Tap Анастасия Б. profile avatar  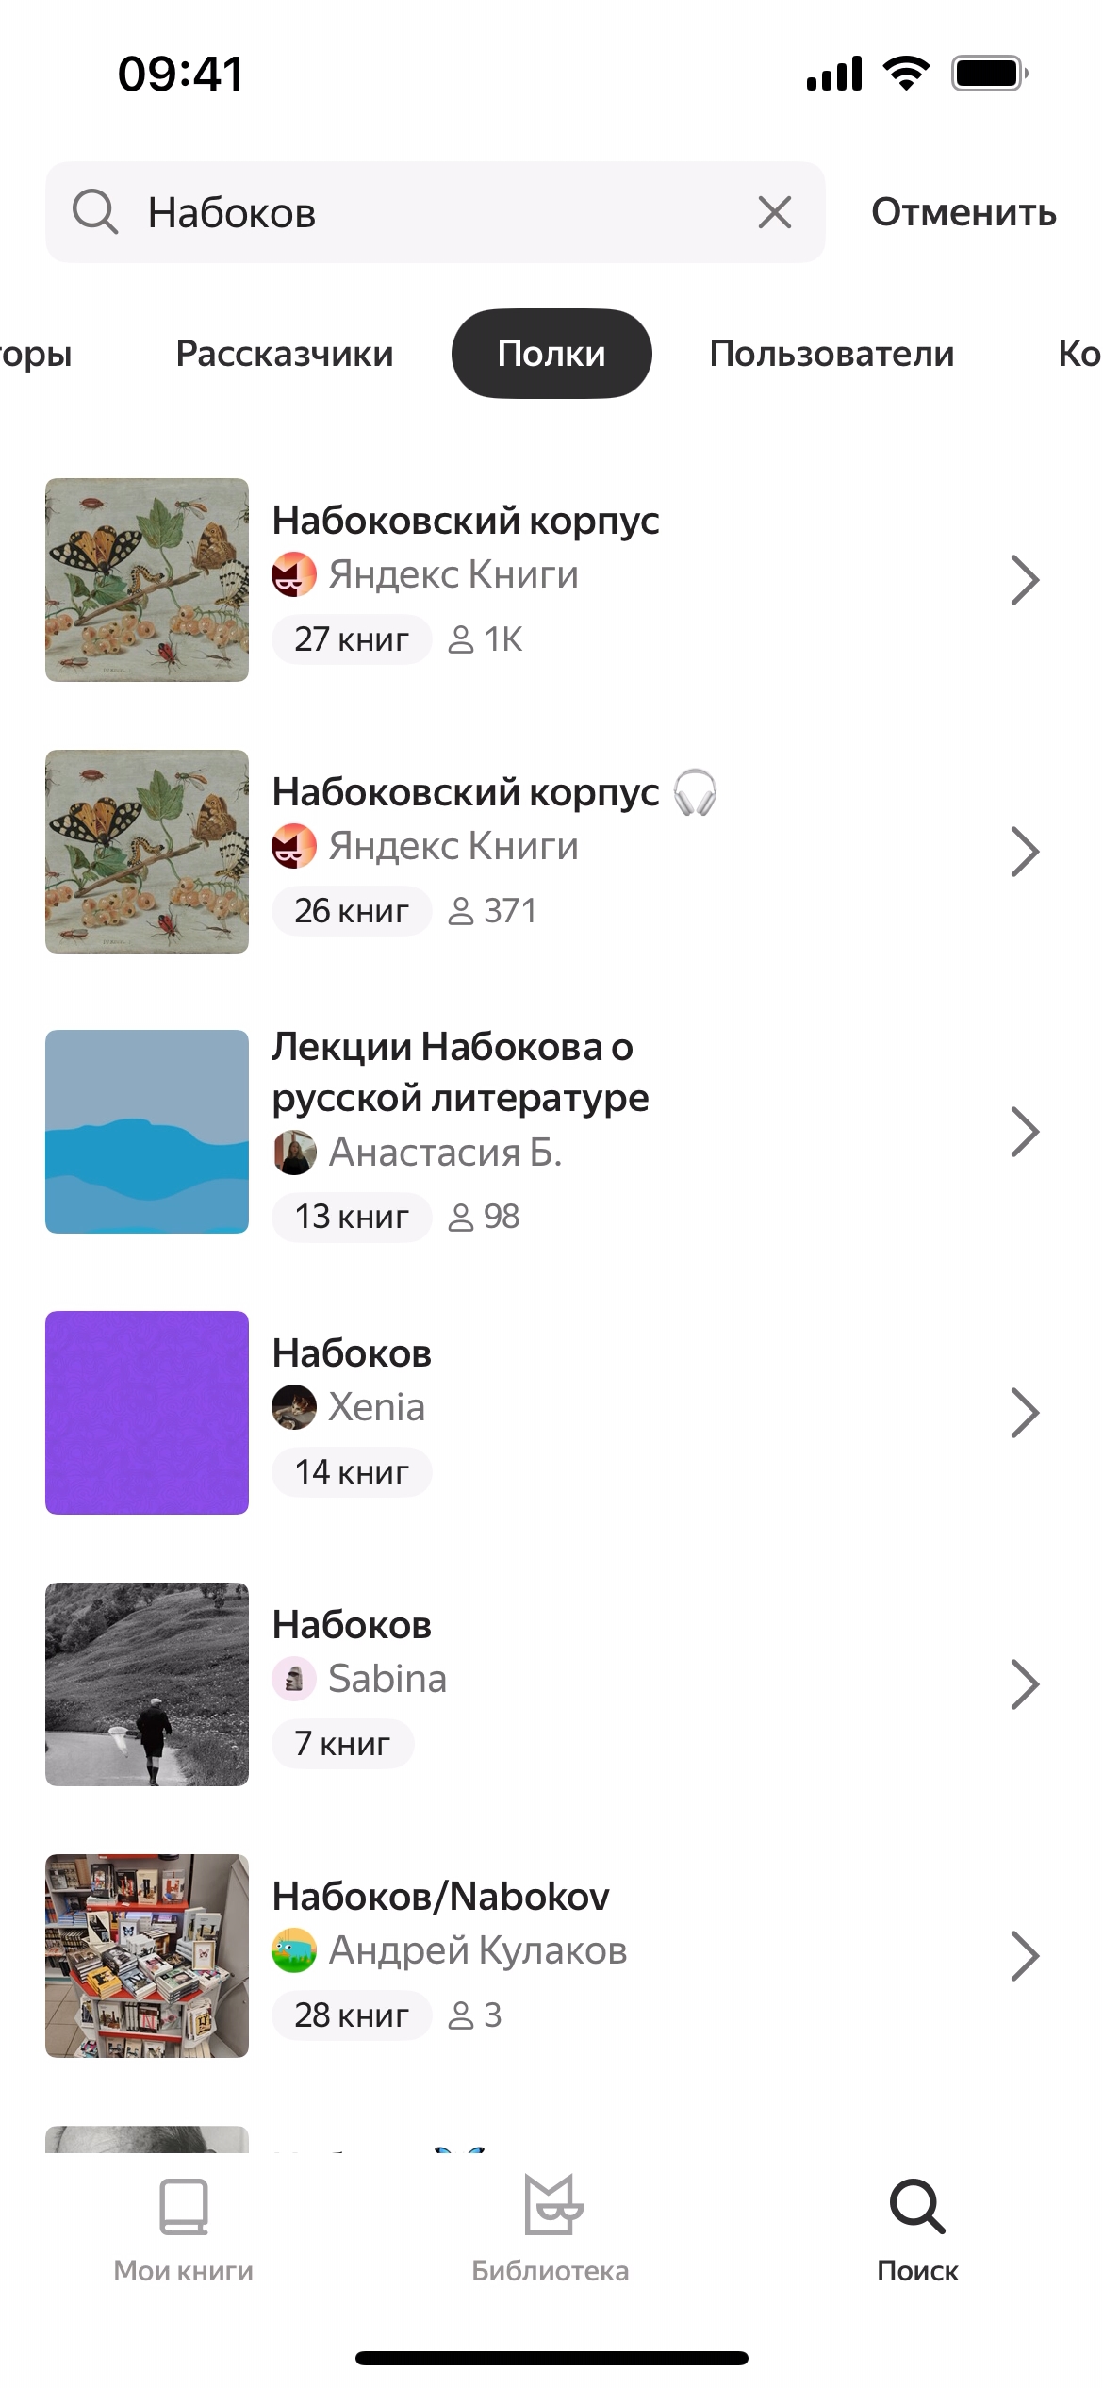click(294, 1153)
